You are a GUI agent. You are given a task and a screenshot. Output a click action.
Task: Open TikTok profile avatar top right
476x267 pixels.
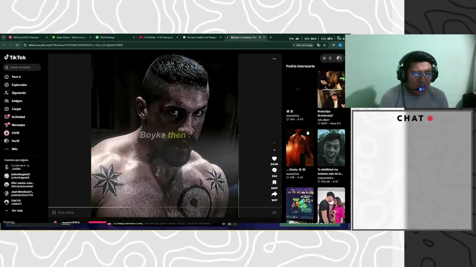tap(339, 58)
